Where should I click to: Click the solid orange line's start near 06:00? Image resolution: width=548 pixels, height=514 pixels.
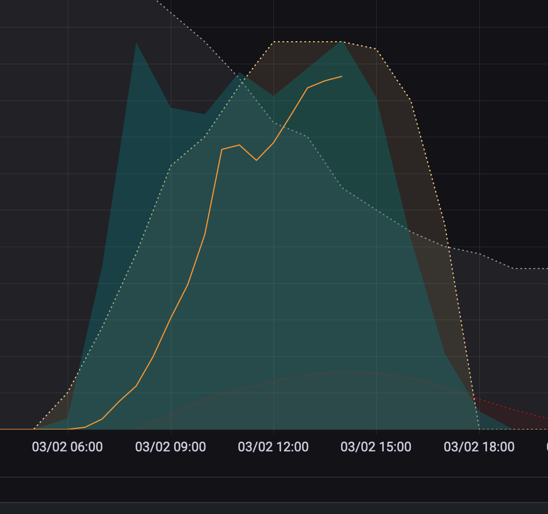pos(69,429)
